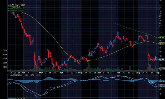Viewport: 165px width, 99px height.
Task: Click the -3 MACD axis label
Action: tap(160, 94)
